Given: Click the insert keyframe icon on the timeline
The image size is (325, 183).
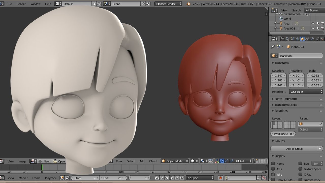Looking at the screenshot, I should click(259, 178).
